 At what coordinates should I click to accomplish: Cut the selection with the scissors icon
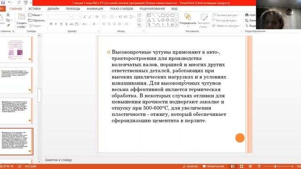8,15
